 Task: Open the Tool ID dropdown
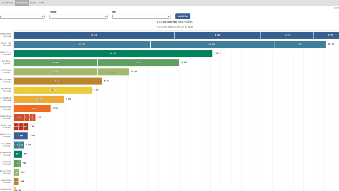[x=78, y=17]
